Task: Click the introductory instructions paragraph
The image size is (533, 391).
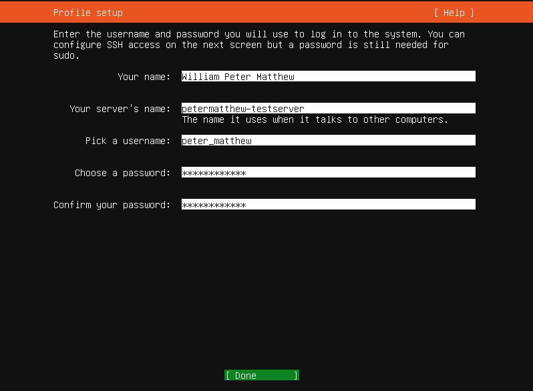Action: click(259, 45)
